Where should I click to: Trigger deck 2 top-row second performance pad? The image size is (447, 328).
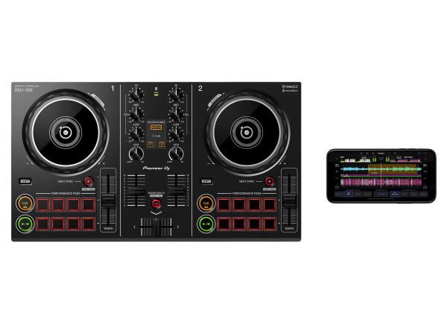[239, 204]
